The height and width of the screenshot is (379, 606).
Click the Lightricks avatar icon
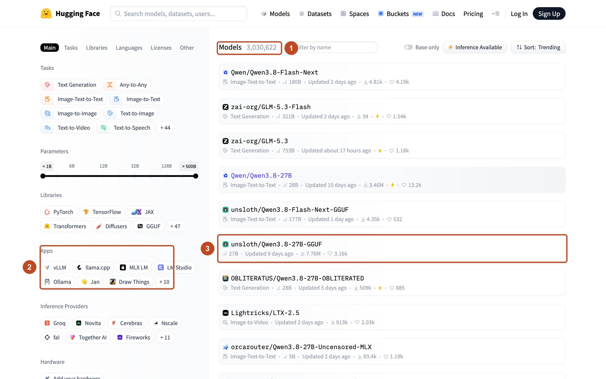tap(226, 313)
